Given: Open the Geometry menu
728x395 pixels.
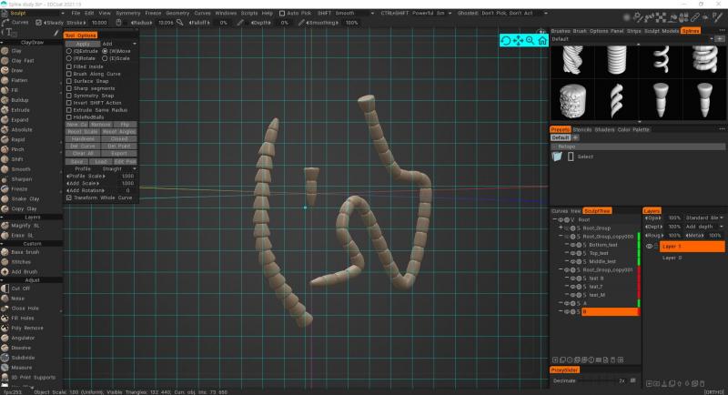Looking at the screenshot, I should tap(178, 14).
